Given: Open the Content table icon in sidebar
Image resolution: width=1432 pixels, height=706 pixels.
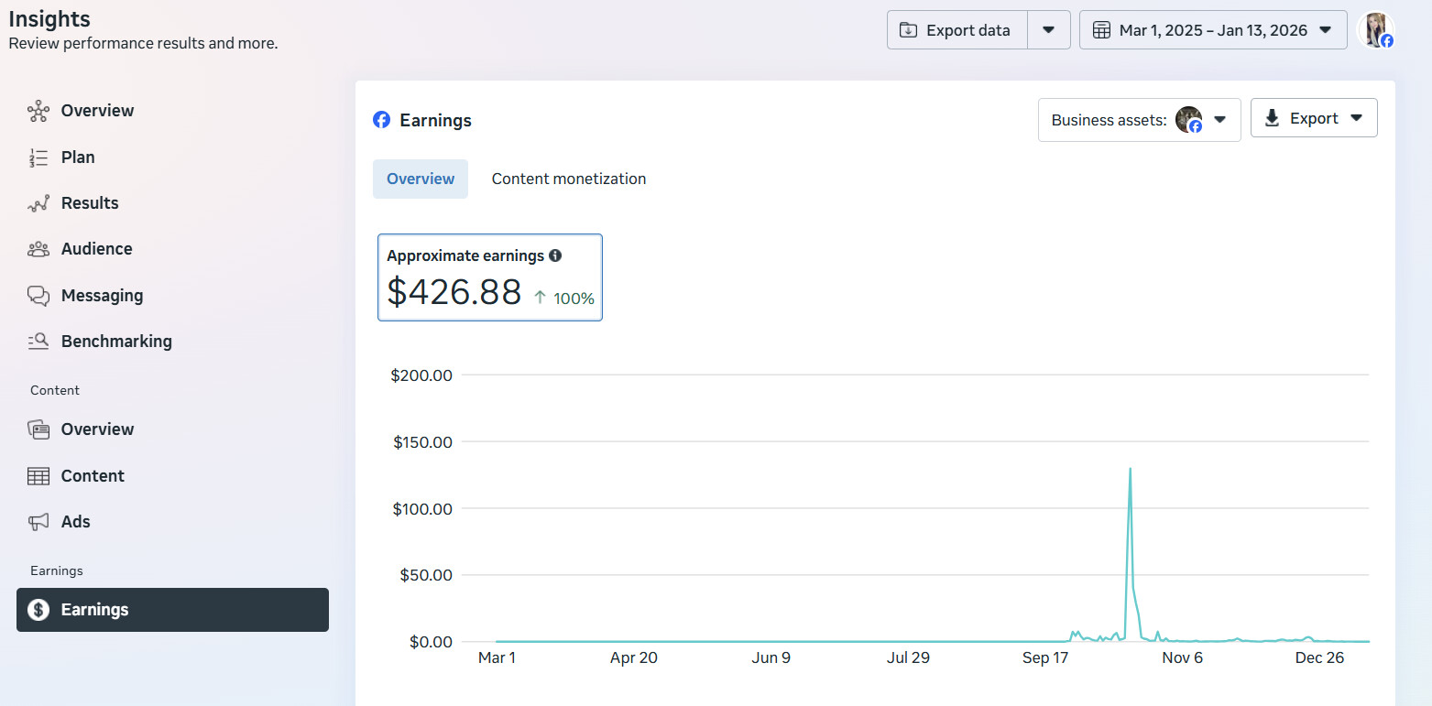Looking at the screenshot, I should pos(38,476).
